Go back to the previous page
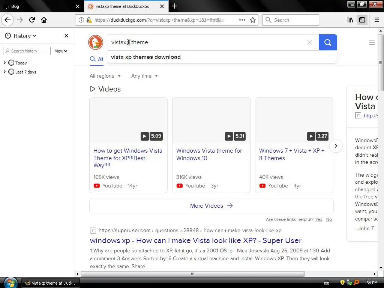The width and height of the screenshot is (384, 288). pyautogui.click(x=7, y=20)
